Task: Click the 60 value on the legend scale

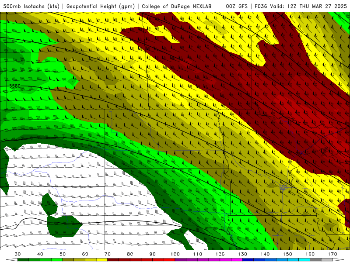Action: [85, 254]
